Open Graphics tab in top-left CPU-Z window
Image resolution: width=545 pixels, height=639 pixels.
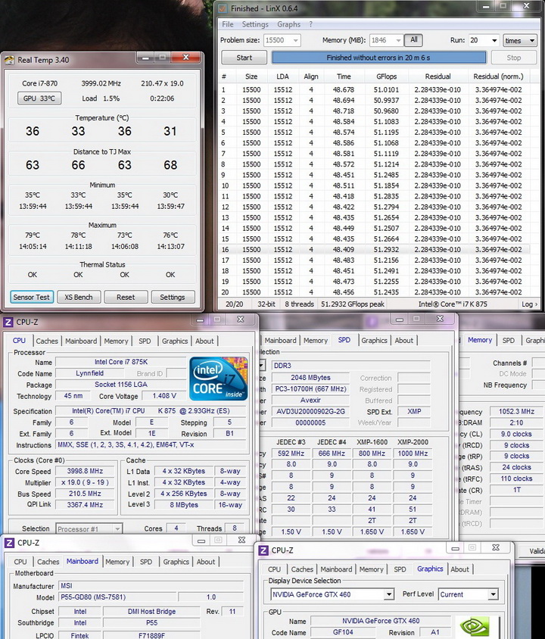click(175, 341)
